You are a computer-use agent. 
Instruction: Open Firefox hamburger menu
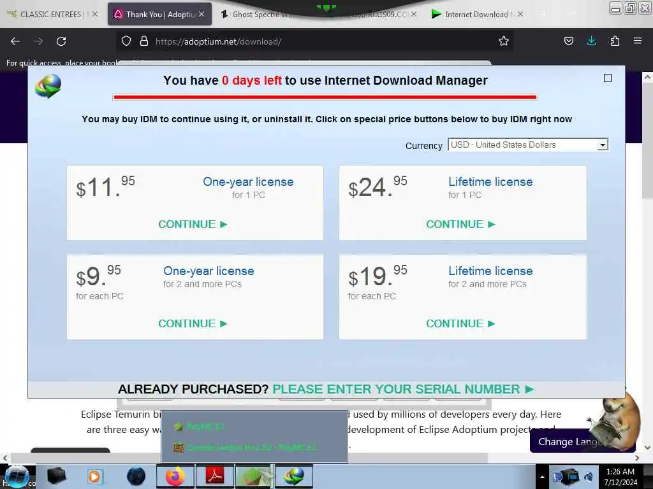point(637,41)
